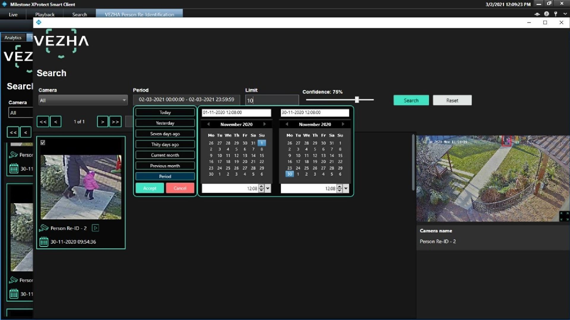Go to previous results page
The image size is (570, 320).
pos(56,122)
